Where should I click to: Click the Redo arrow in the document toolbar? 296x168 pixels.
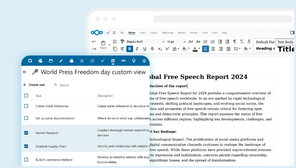coord(94,49)
